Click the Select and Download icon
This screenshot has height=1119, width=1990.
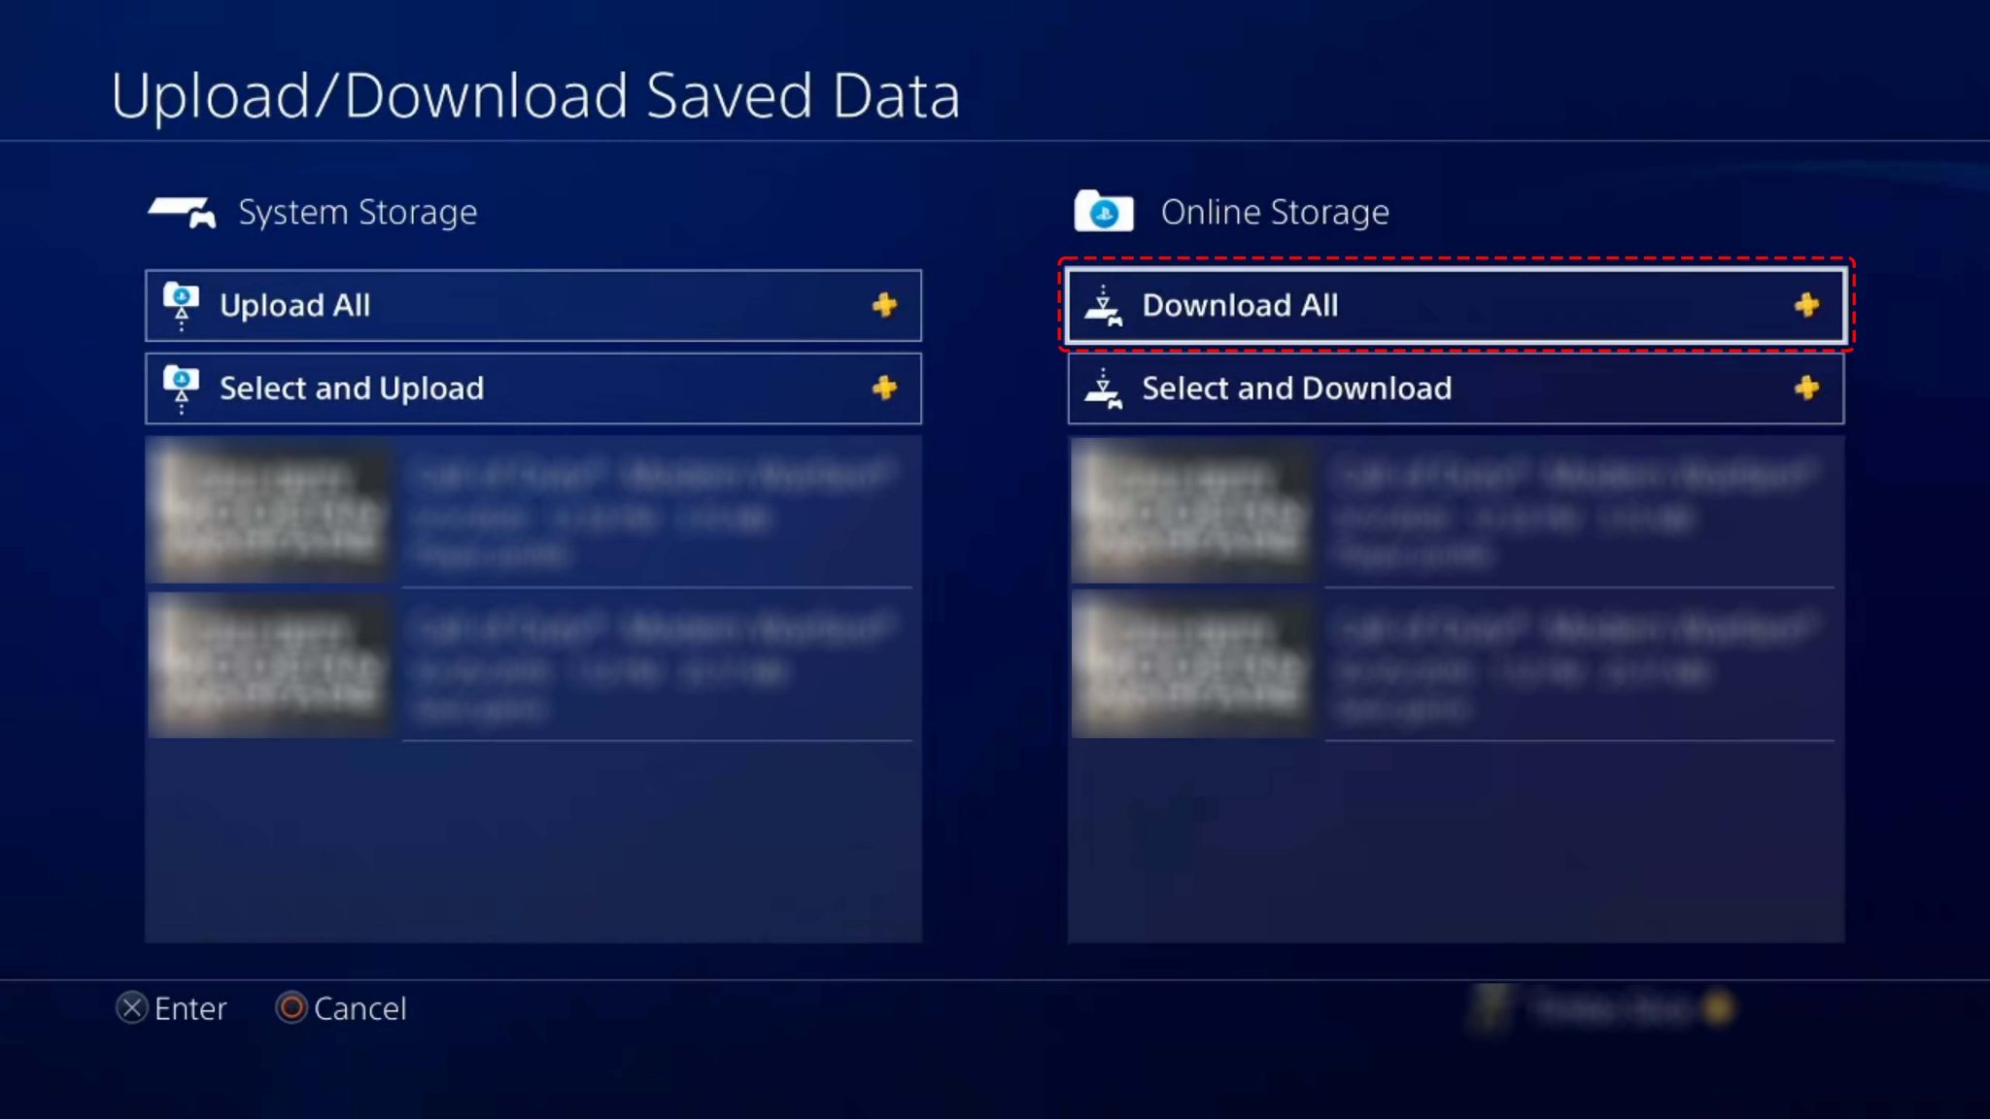(x=1107, y=388)
